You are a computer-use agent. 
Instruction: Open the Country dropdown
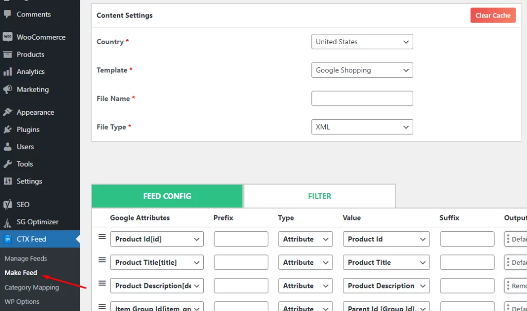pos(362,42)
